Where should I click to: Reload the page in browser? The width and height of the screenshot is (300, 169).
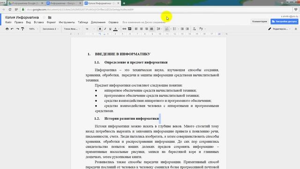pyautogui.click(x=10, y=9)
